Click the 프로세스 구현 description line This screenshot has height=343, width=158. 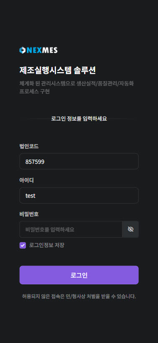pyautogui.click(x=34, y=91)
